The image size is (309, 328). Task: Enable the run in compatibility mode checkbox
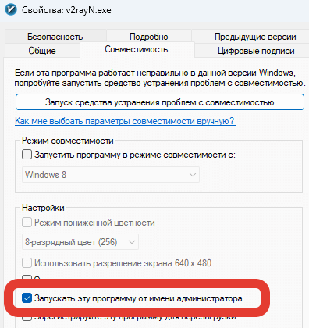pyautogui.click(x=27, y=155)
